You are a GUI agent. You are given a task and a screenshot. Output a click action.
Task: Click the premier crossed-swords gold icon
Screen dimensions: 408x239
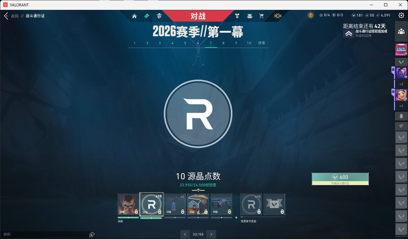278,16
